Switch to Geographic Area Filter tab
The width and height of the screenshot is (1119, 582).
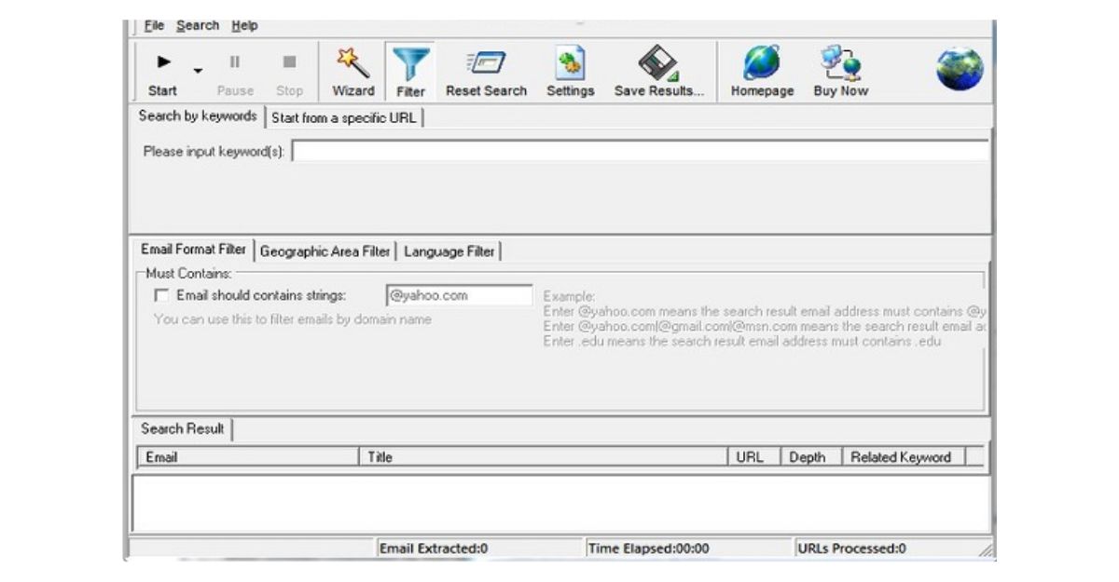point(326,251)
